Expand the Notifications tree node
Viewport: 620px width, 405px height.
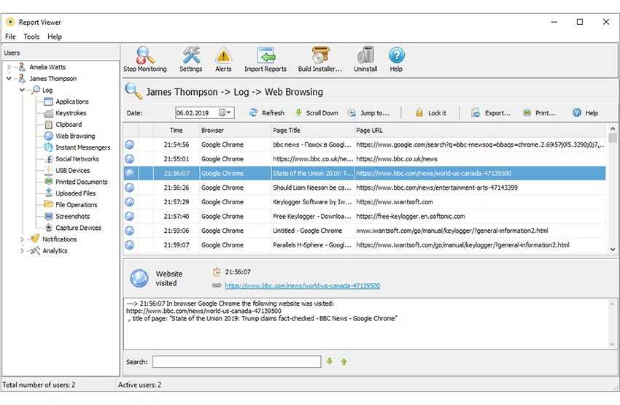(x=23, y=239)
